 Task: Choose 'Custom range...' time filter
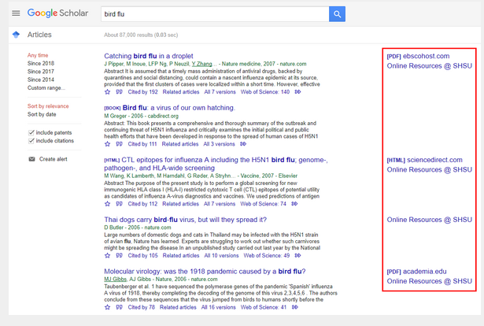coord(47,88)
